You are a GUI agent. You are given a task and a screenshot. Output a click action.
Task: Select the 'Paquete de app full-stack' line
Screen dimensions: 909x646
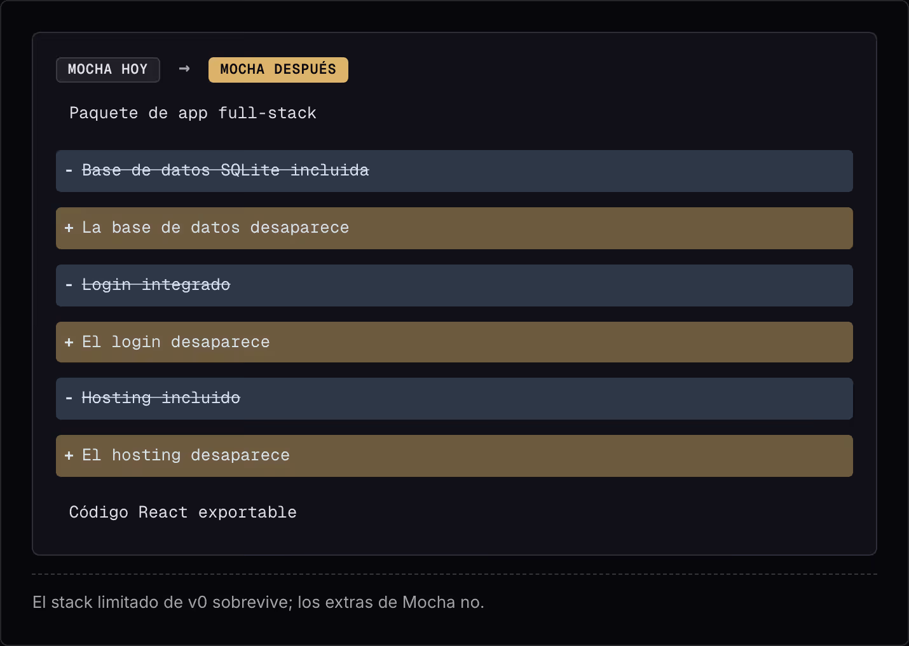pos(193,113)
